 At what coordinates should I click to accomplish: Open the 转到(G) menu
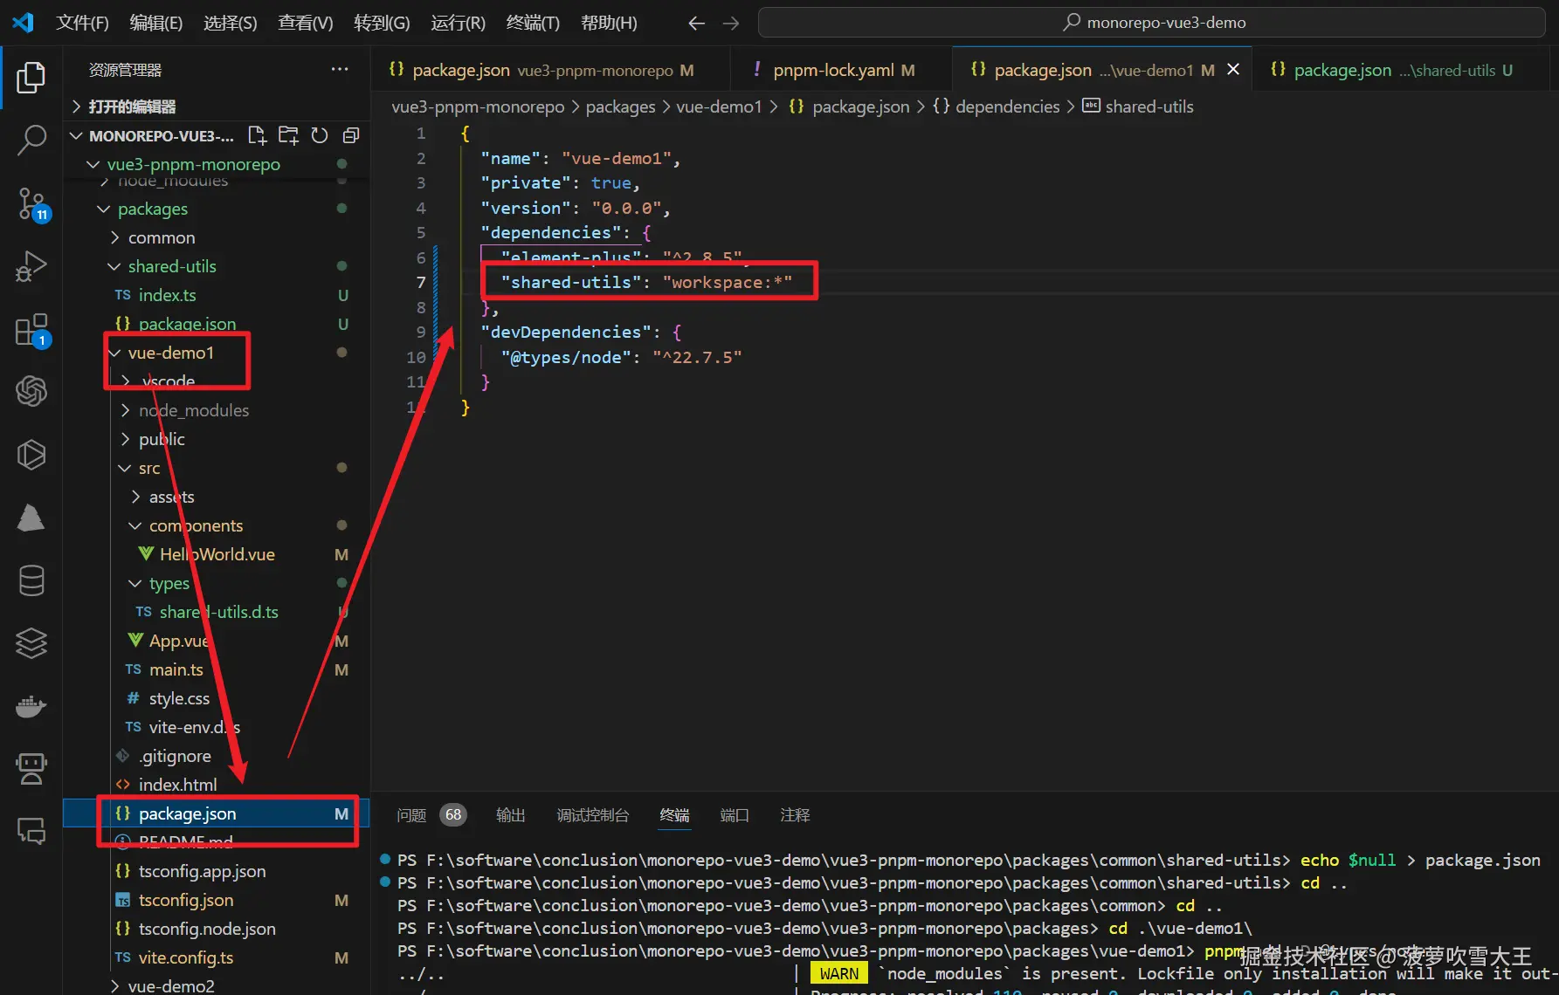[382, 23]
